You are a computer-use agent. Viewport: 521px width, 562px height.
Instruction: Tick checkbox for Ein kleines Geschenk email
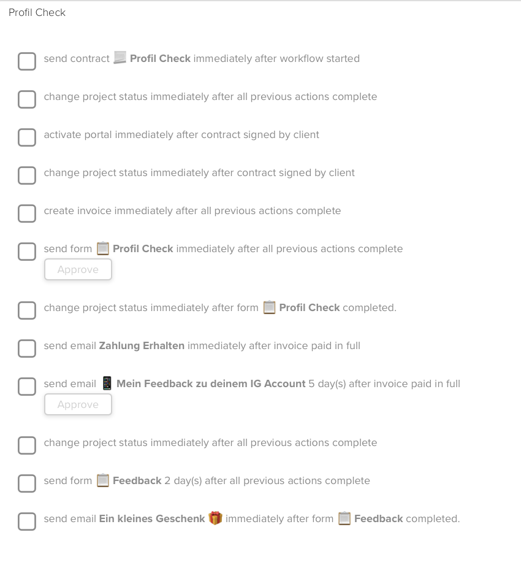pos(27,521)
